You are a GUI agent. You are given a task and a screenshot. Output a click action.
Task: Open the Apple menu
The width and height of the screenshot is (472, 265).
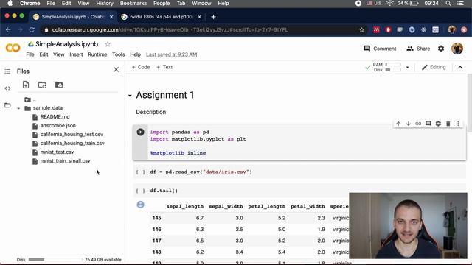pos(10,3)
